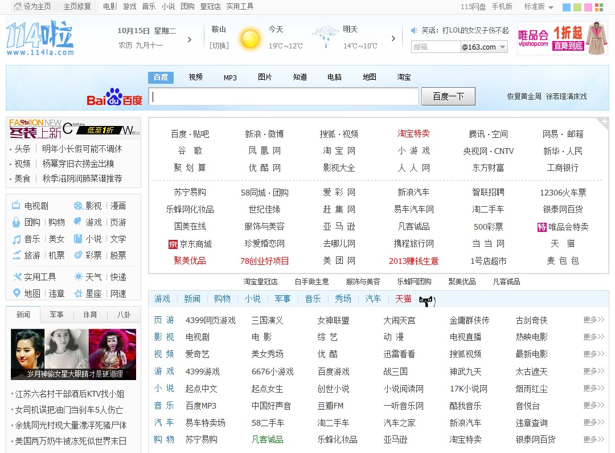Screen dimensions: 615x453
Task: Select the TV icon next to 电视剧
Action: (16, 205)
